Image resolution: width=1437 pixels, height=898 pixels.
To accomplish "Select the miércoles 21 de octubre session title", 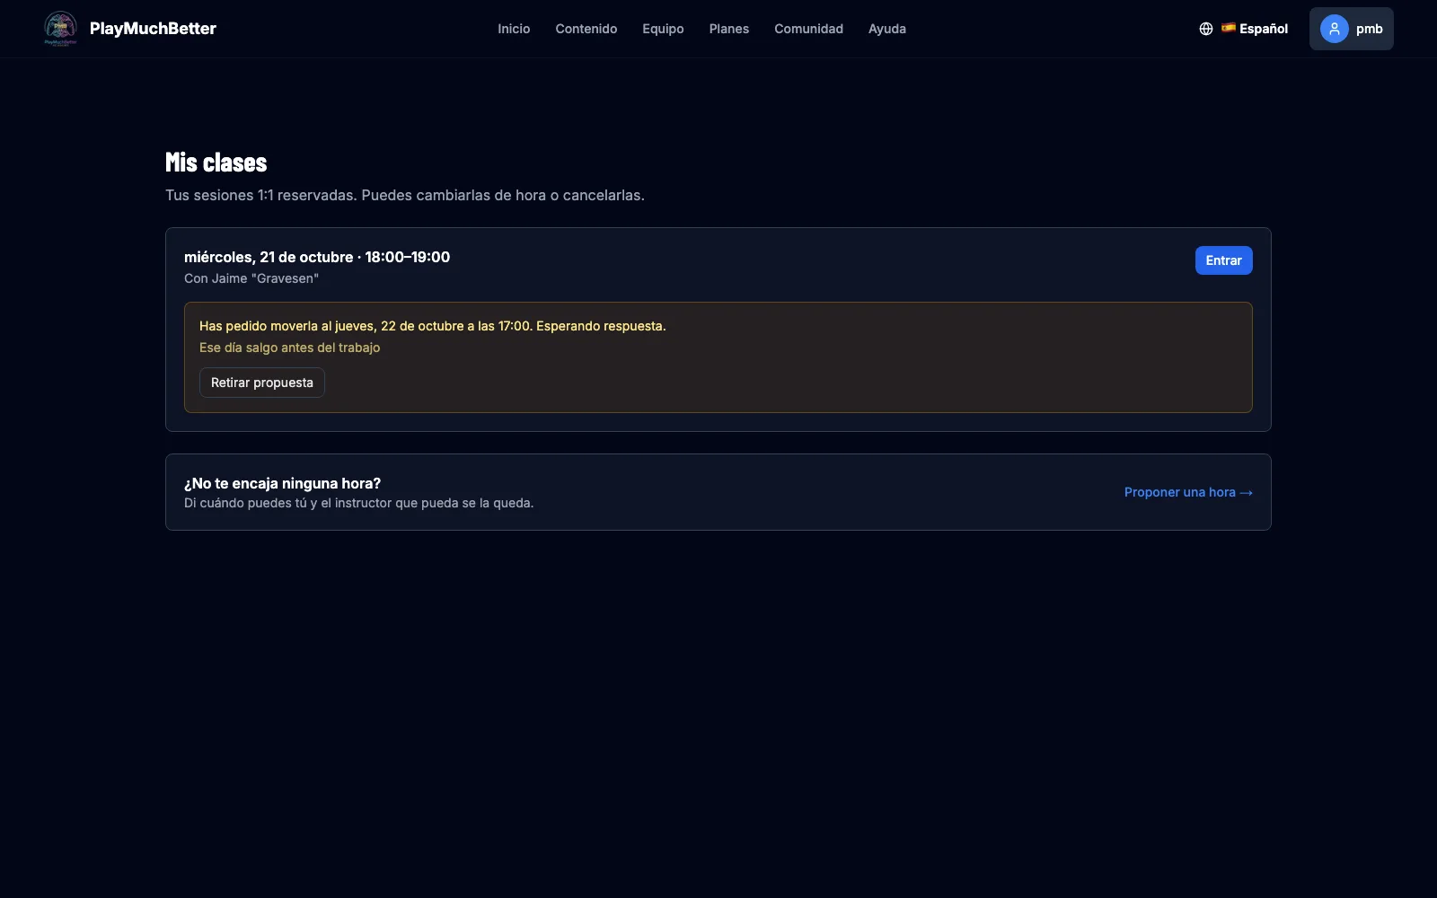I will click(317, 257).
